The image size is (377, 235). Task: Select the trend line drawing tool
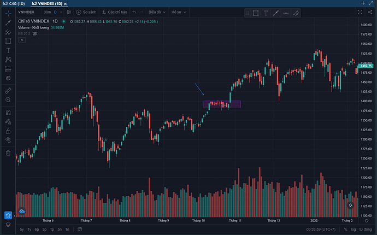8,22
